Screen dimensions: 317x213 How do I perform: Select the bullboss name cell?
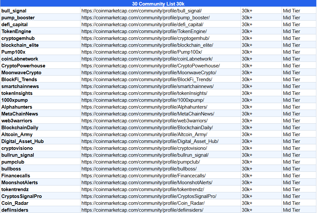click(x=40, y=169)
